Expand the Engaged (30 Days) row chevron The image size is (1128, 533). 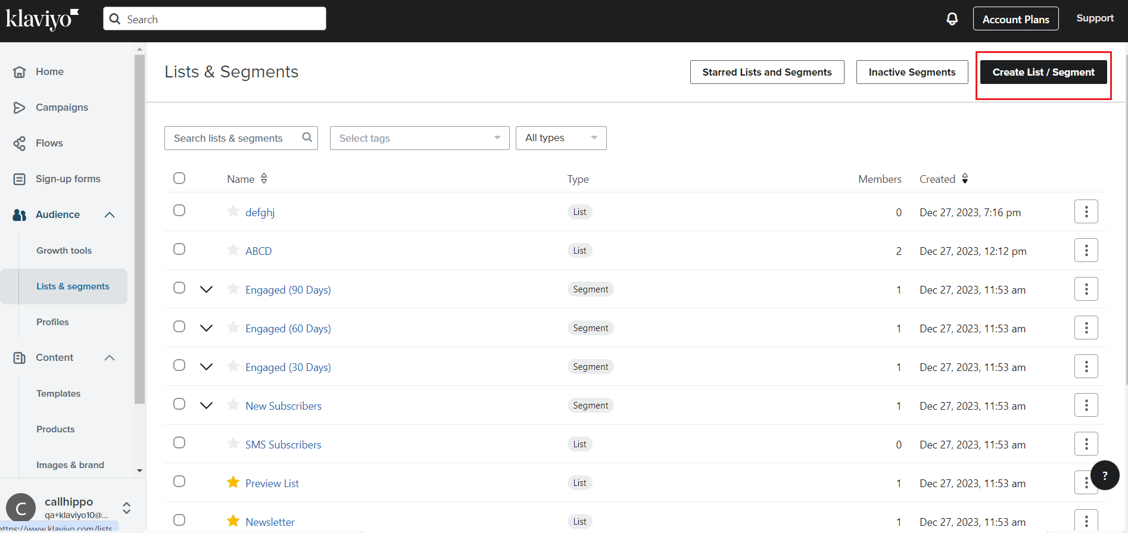206,367
